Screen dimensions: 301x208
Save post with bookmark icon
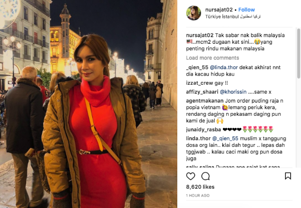(288, 176)
